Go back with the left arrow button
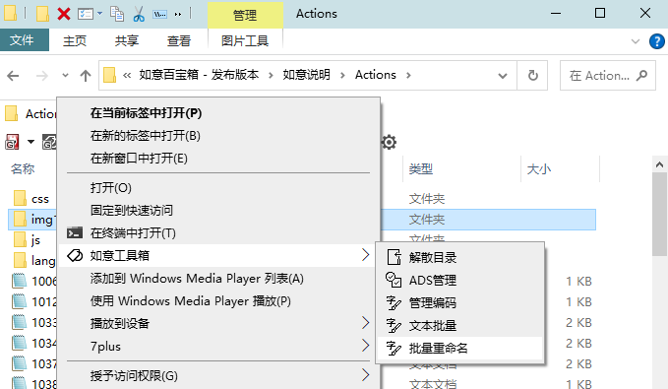The image size is (668, 389). [x=13, y=76]
